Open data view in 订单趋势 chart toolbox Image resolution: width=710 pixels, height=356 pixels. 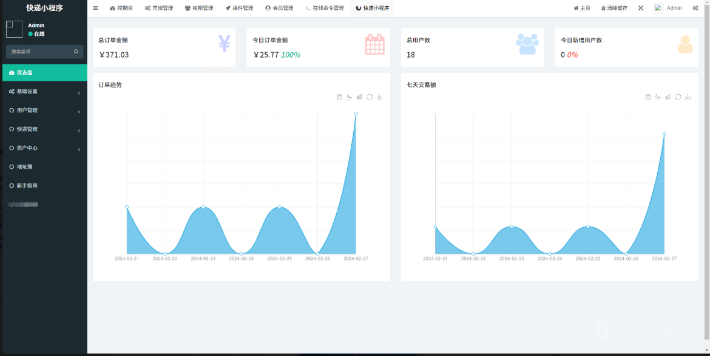click(x=340, y=97)
